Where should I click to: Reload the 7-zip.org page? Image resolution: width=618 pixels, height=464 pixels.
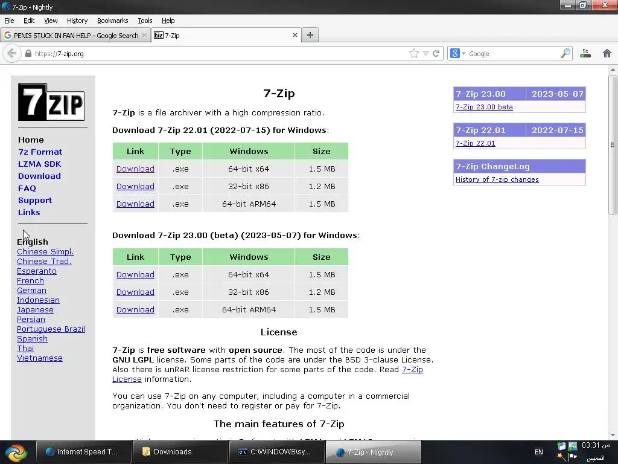coord(436,53)
